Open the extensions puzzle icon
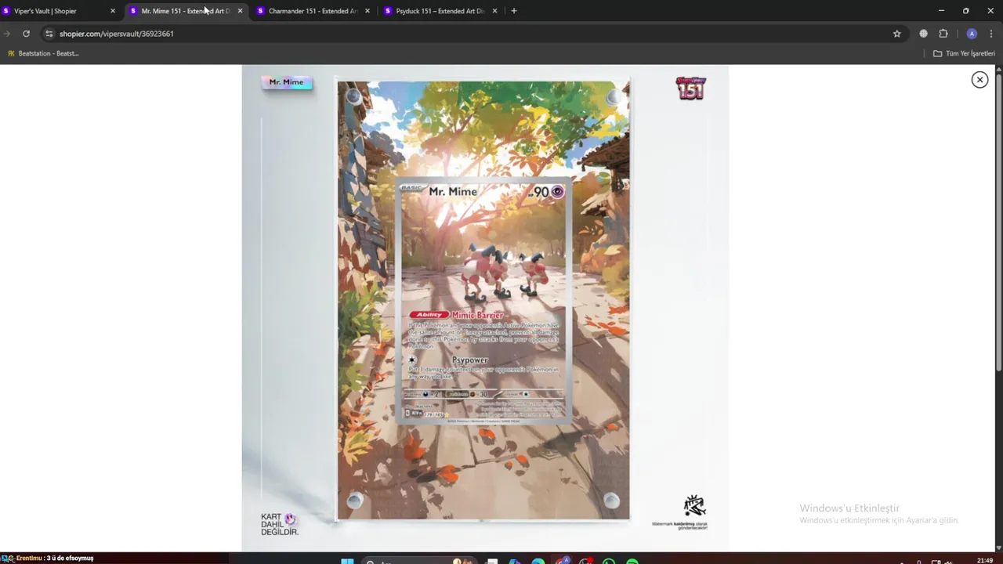Viewport: 1003px width, 564px height. pos(943,34)
